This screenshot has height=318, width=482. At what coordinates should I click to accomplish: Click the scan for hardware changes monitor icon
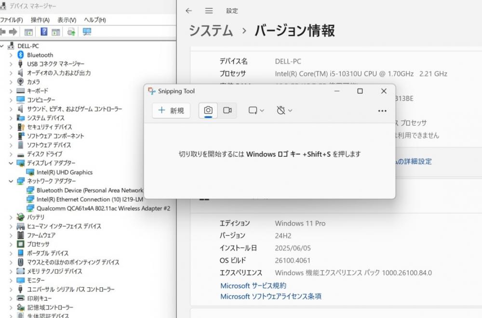pyautogui.click(x=87, y=32)
